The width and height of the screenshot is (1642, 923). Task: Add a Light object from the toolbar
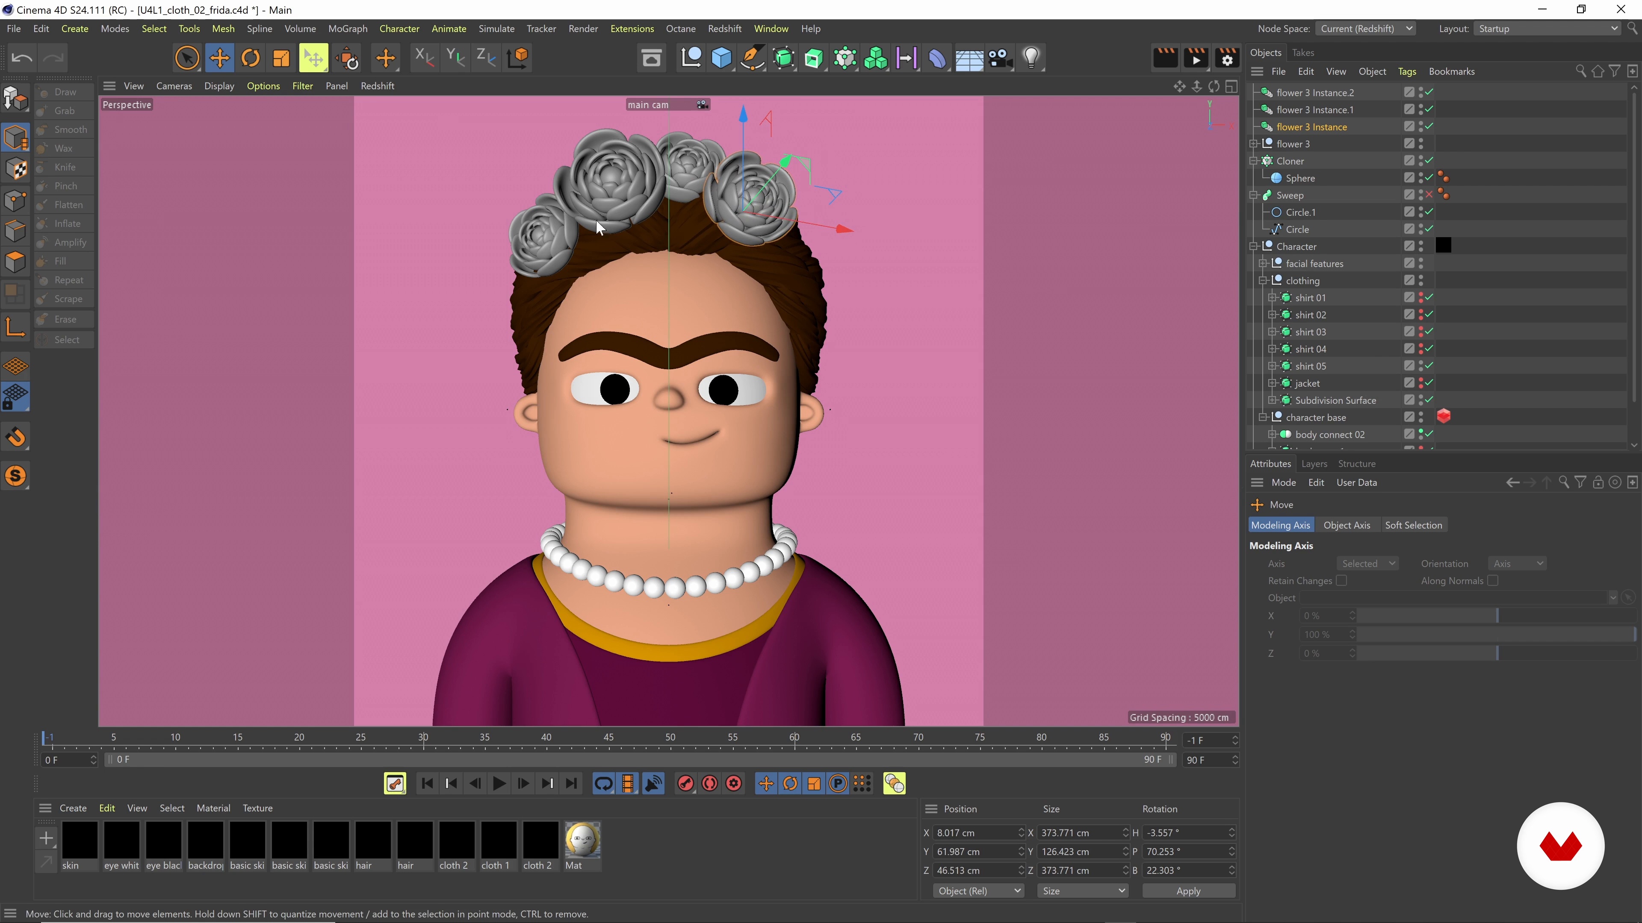[1031, 59]
